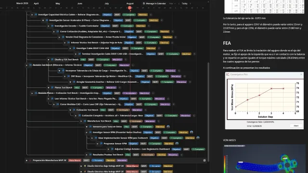308x173 pixels.
Task: Jump to Today on timeline
Action: click(184, 3)
